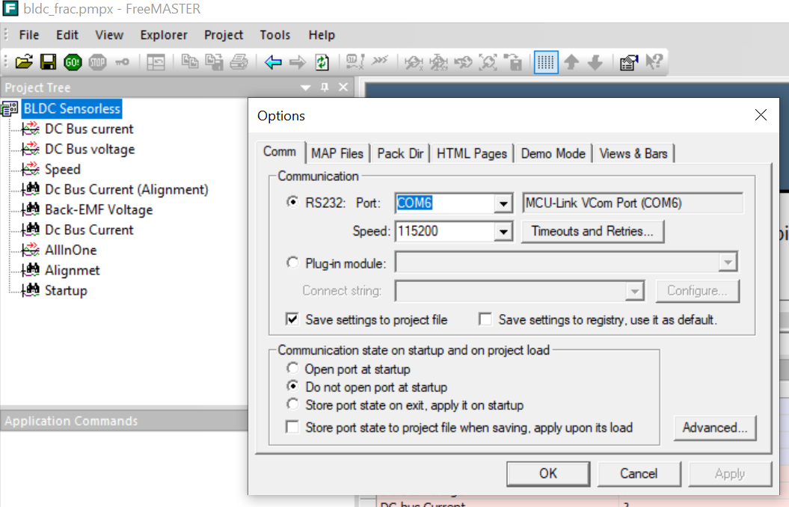
Task: Check Save settings to registry as default
Action: pos(485,319)
